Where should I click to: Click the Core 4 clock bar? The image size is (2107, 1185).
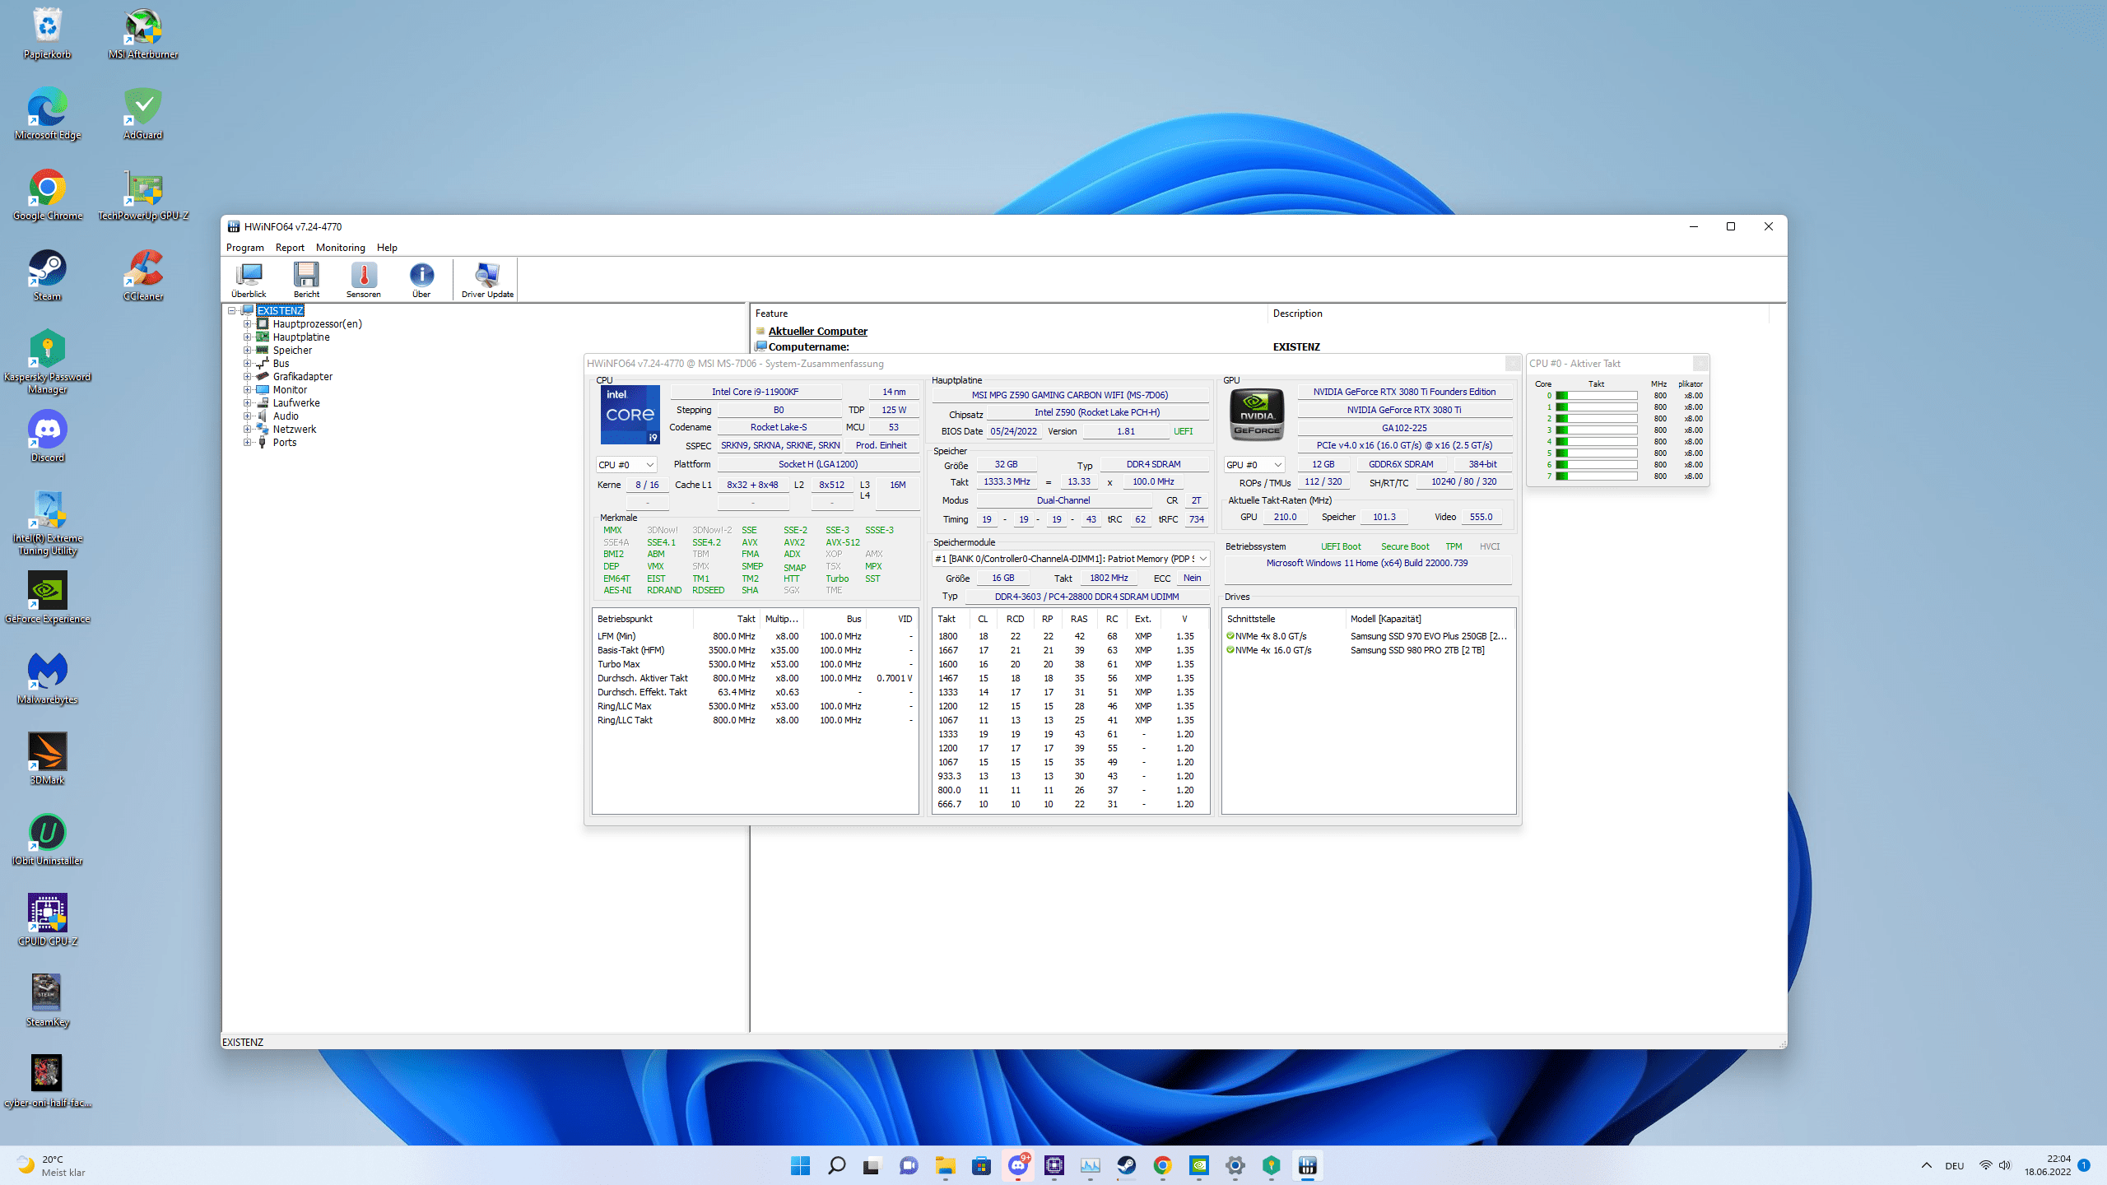pos(1596,442)
